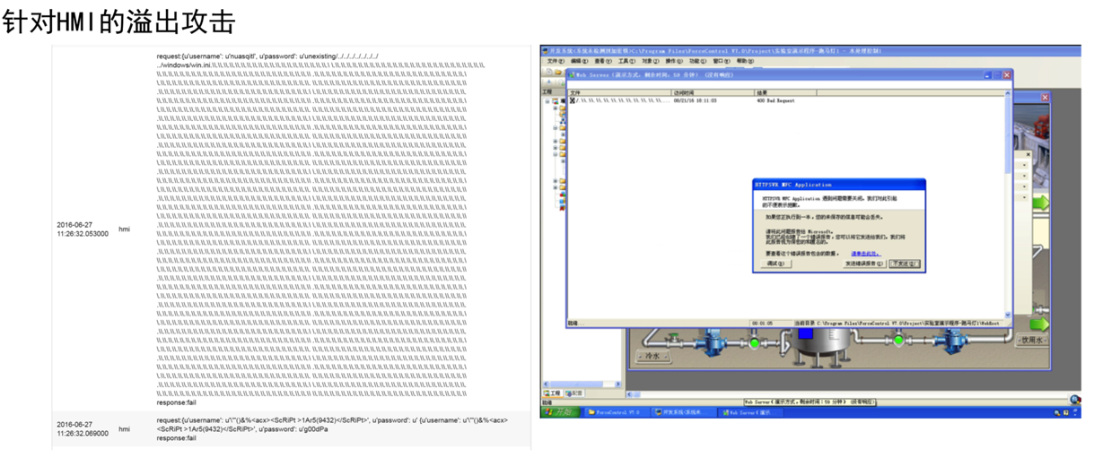Collapse the root node of project tree
The image size is (1094, 458).
(x=547, y=100)
